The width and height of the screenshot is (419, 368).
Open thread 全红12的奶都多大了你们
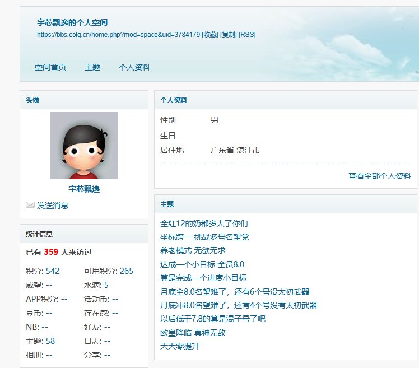[204, 223]
